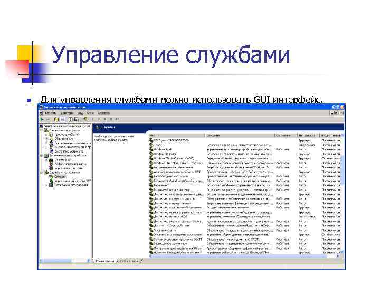The width and height of the screenshot is (380, 285).
Task: Click the gear icon of Защищенное хранилище service
Action: pos(151,243)
